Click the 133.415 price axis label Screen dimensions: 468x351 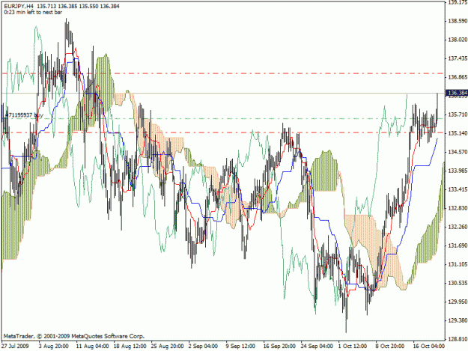click(458, 189)
